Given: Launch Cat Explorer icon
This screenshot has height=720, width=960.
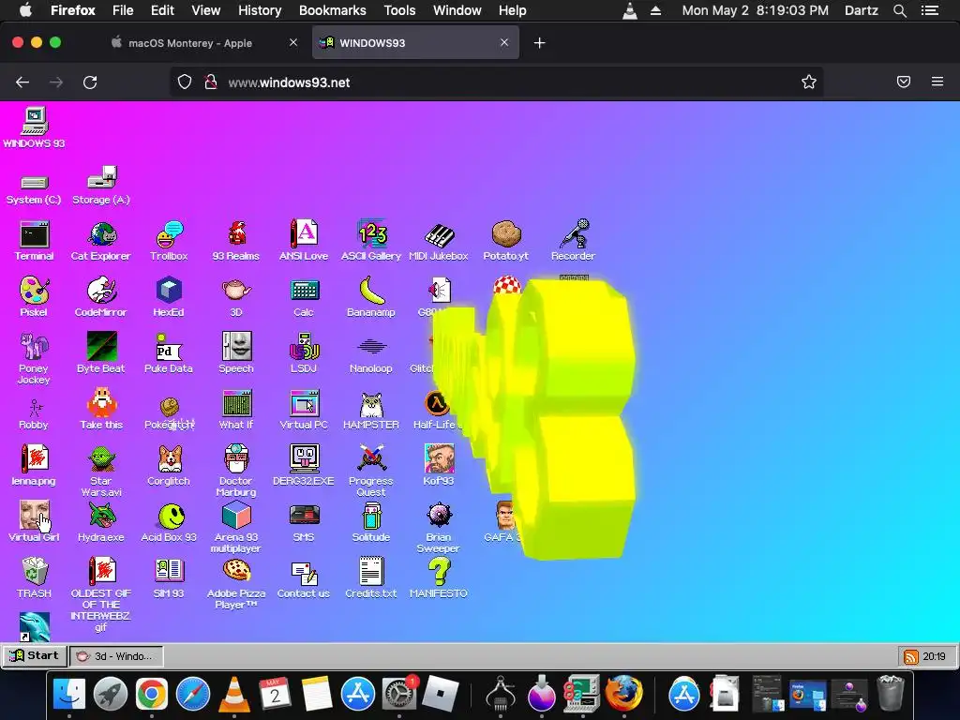Looking at the screenshot, I should pyautogui.click(x=101, y=241).
